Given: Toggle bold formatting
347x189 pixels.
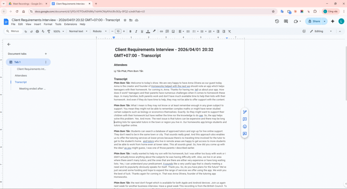Looking at the screenshot, I should [x=130, y=31].
